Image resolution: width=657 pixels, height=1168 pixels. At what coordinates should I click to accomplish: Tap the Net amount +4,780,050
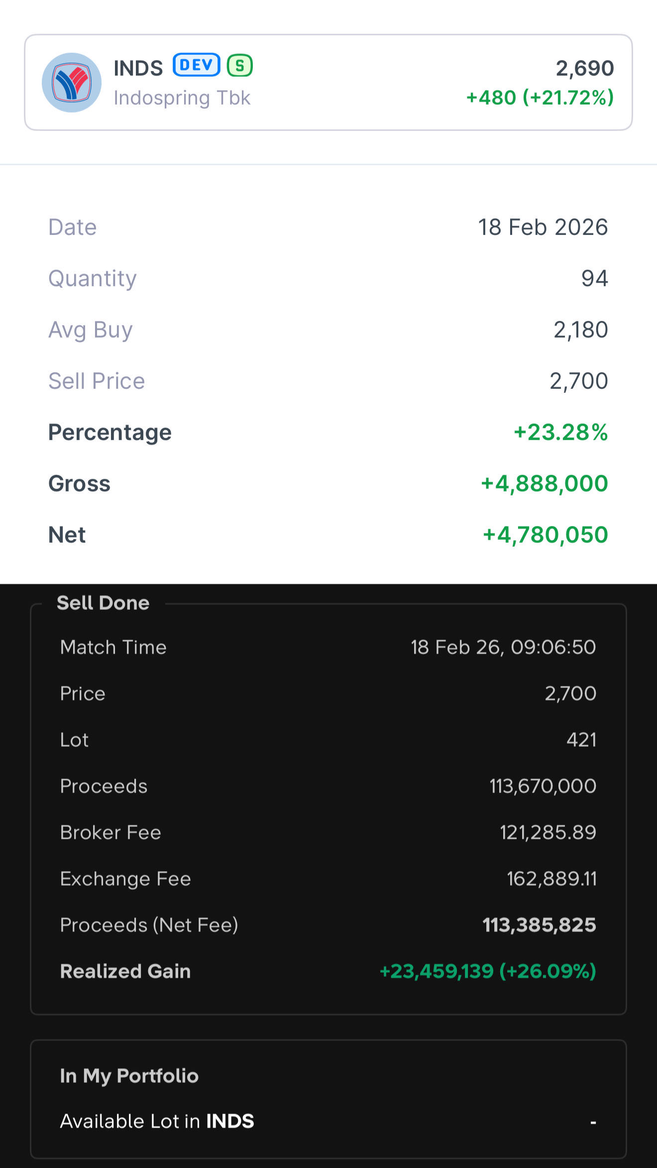[545, 535]
